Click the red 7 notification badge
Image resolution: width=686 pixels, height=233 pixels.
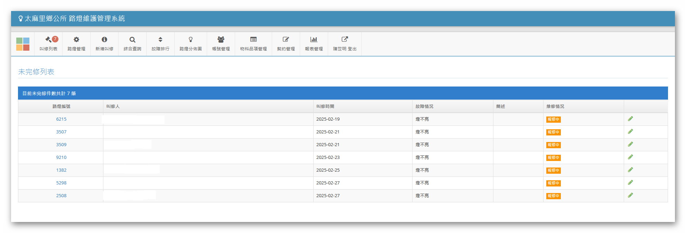click(55, 39)
